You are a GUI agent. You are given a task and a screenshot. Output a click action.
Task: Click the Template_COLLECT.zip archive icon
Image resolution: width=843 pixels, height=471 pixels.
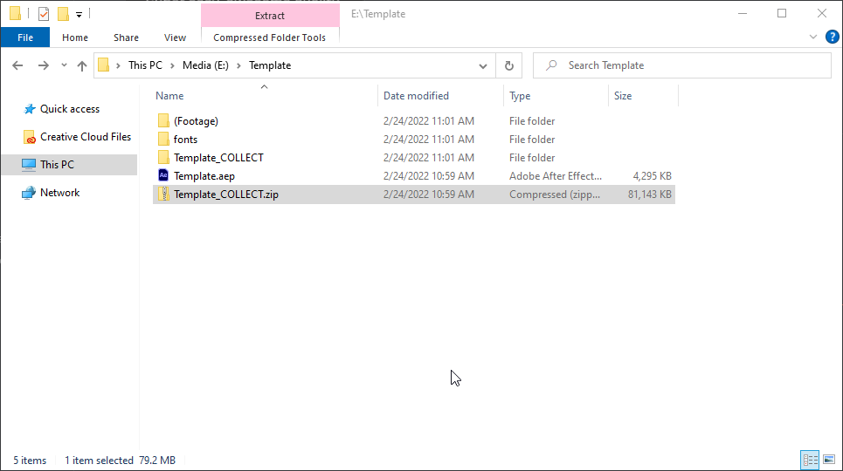[163, 195]
